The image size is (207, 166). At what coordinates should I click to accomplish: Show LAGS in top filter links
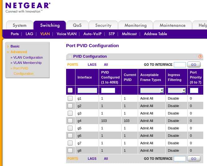pos(92,65)
